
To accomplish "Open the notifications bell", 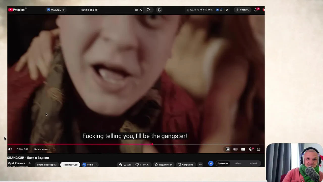I will 256,10.
